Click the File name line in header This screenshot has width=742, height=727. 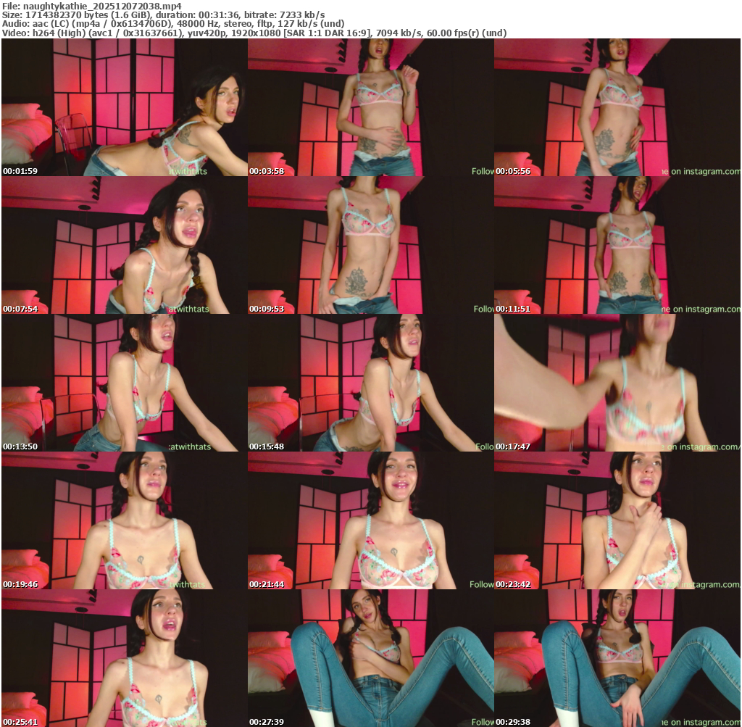pyautogui.click(x=91, y=6)
